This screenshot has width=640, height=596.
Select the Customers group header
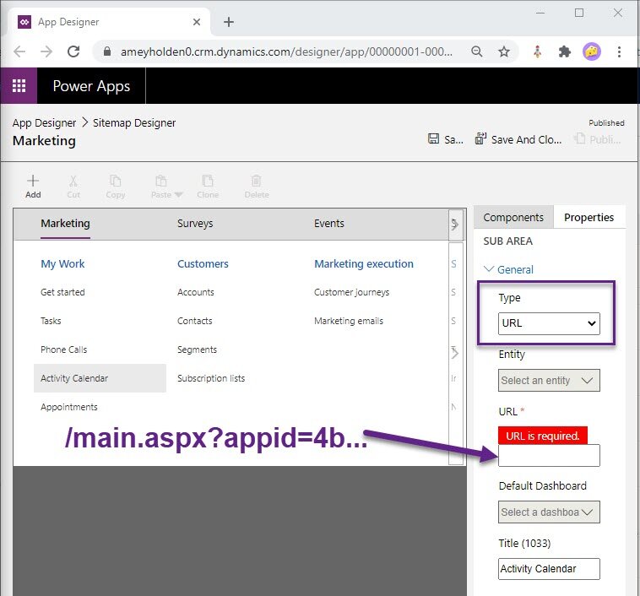[x=203, y=264]
